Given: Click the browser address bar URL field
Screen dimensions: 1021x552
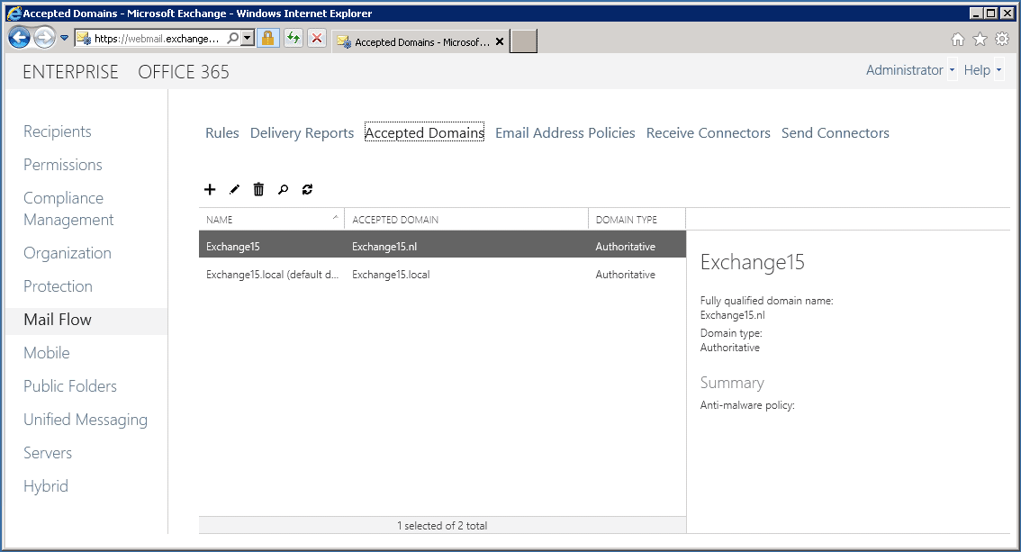Looking at the screenshot, I should tap(157, 39).
